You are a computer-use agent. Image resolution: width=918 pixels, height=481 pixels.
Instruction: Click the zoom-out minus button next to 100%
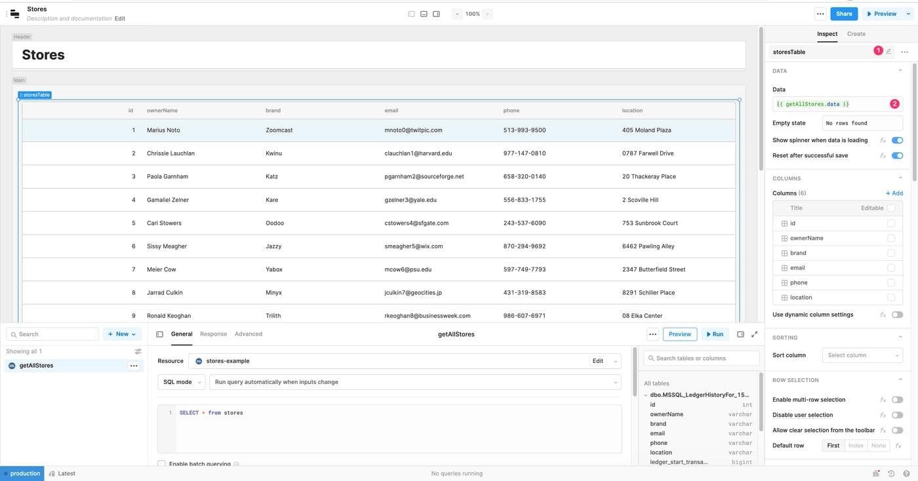(x=457, y=14)
